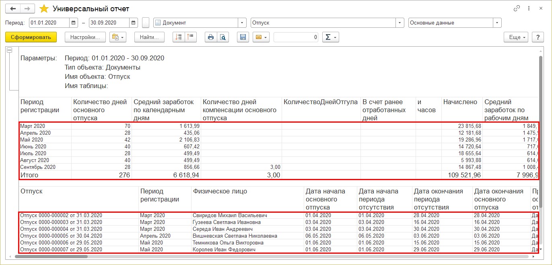
Task: Select the Август 2020 period cell
Action: [45, 160]
